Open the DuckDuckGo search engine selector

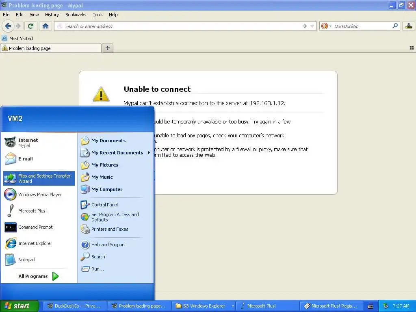pos(326,26)
